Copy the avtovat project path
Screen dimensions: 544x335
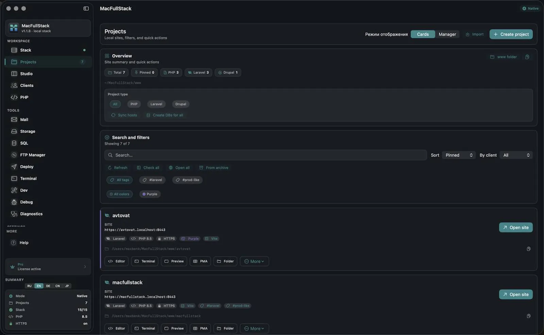529,249
